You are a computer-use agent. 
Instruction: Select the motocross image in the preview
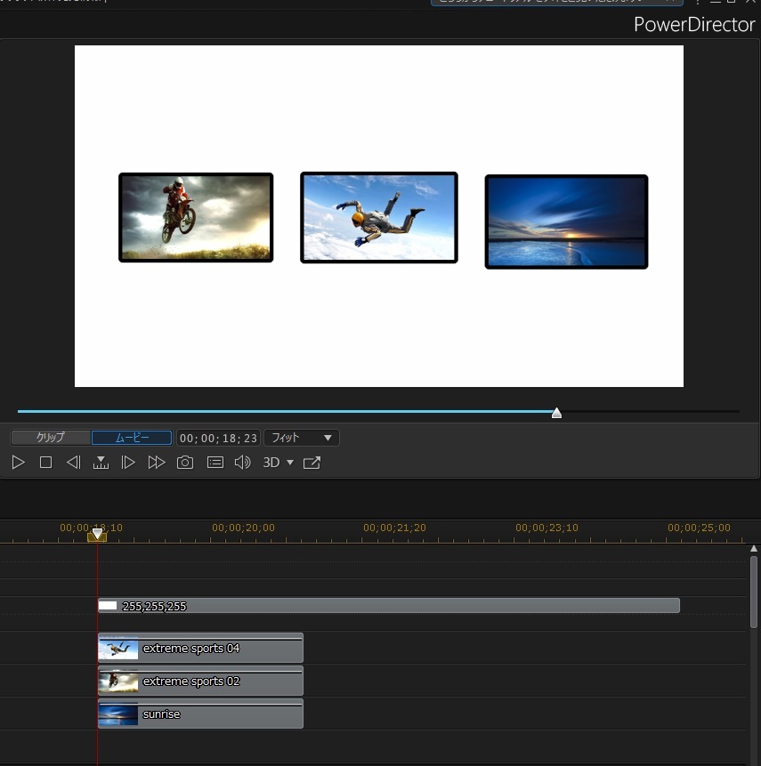click(x=196, y=217)
